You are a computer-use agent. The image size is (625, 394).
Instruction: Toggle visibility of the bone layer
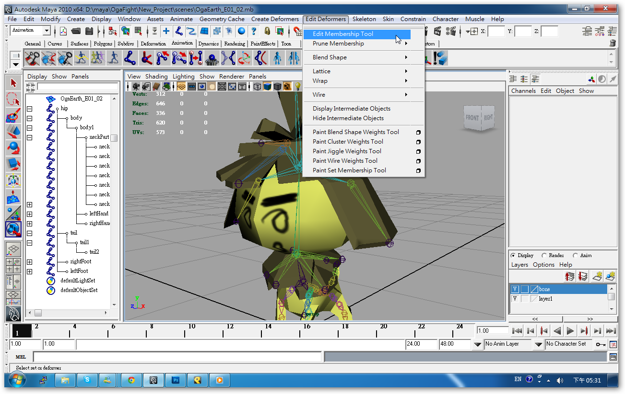(x=515, y=289)
